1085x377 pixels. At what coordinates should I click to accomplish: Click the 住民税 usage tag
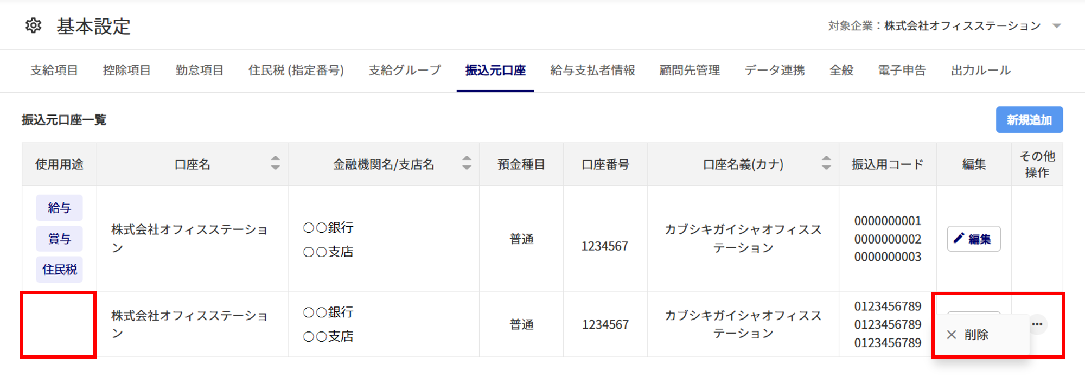[x=59, y=270]
